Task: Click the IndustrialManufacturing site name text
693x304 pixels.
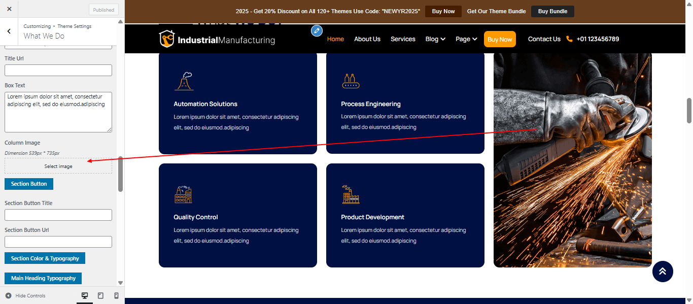Action: (x=226, y=40)
